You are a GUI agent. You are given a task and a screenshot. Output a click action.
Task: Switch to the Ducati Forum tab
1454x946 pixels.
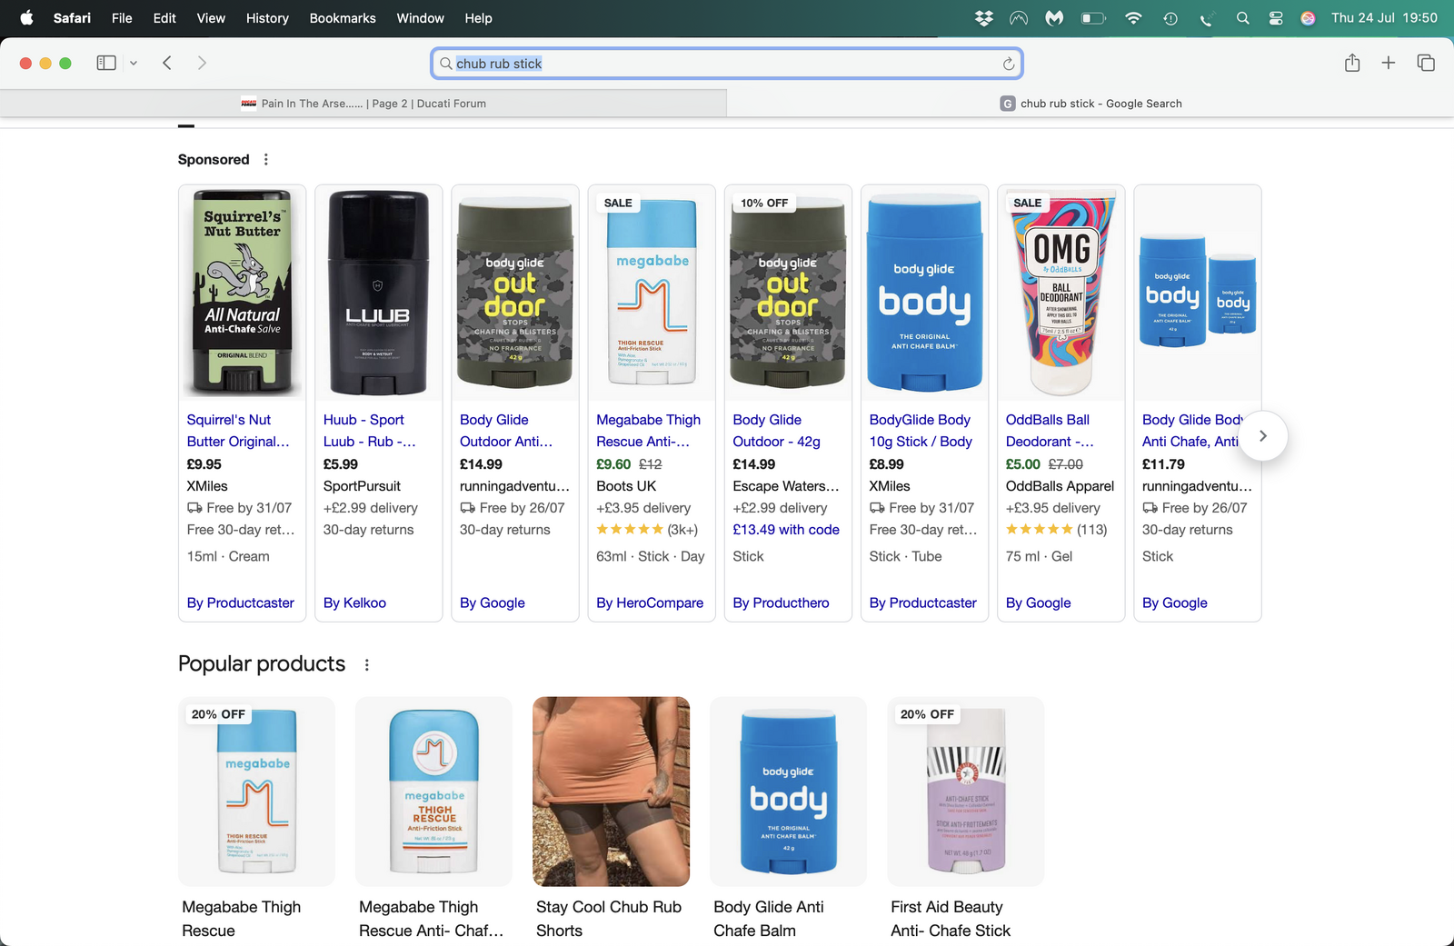point(363,104)
